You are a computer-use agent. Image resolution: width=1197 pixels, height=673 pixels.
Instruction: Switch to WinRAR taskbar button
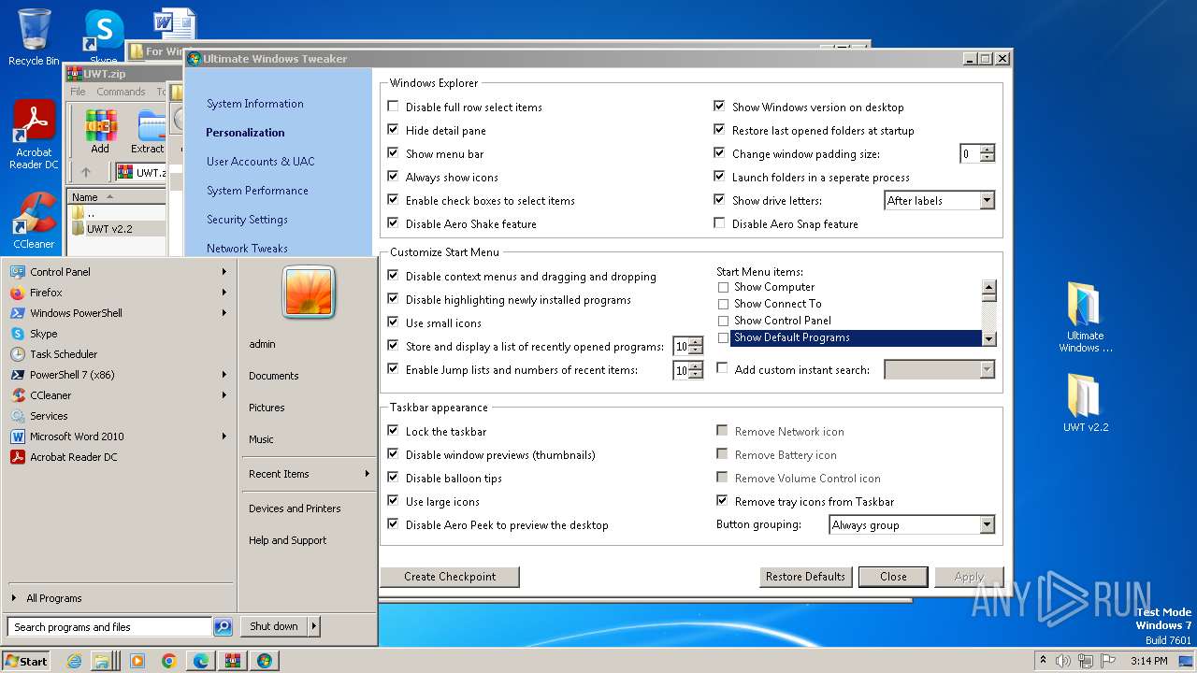231,661
